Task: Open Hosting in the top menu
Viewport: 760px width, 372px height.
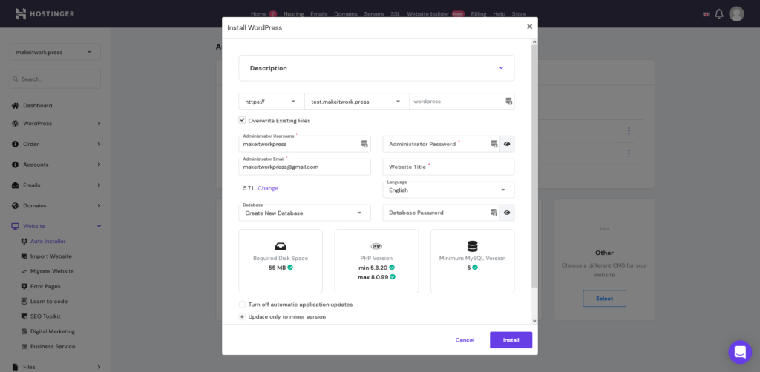Action: 294,14
